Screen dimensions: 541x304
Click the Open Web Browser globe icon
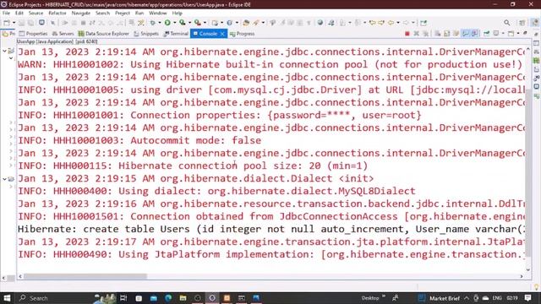[x=320, y=23]
